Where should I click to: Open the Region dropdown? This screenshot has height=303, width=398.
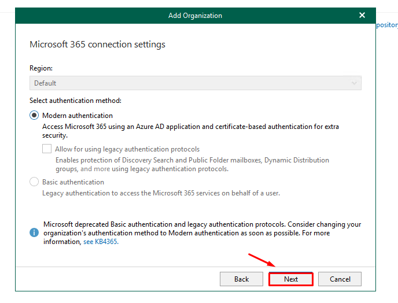195,83
